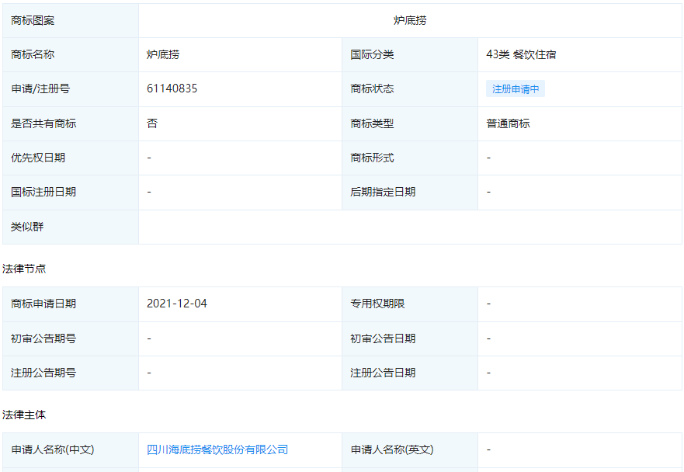Click the 初审公告期号 label
Screen dimensions: 684x472
point(43,338)
